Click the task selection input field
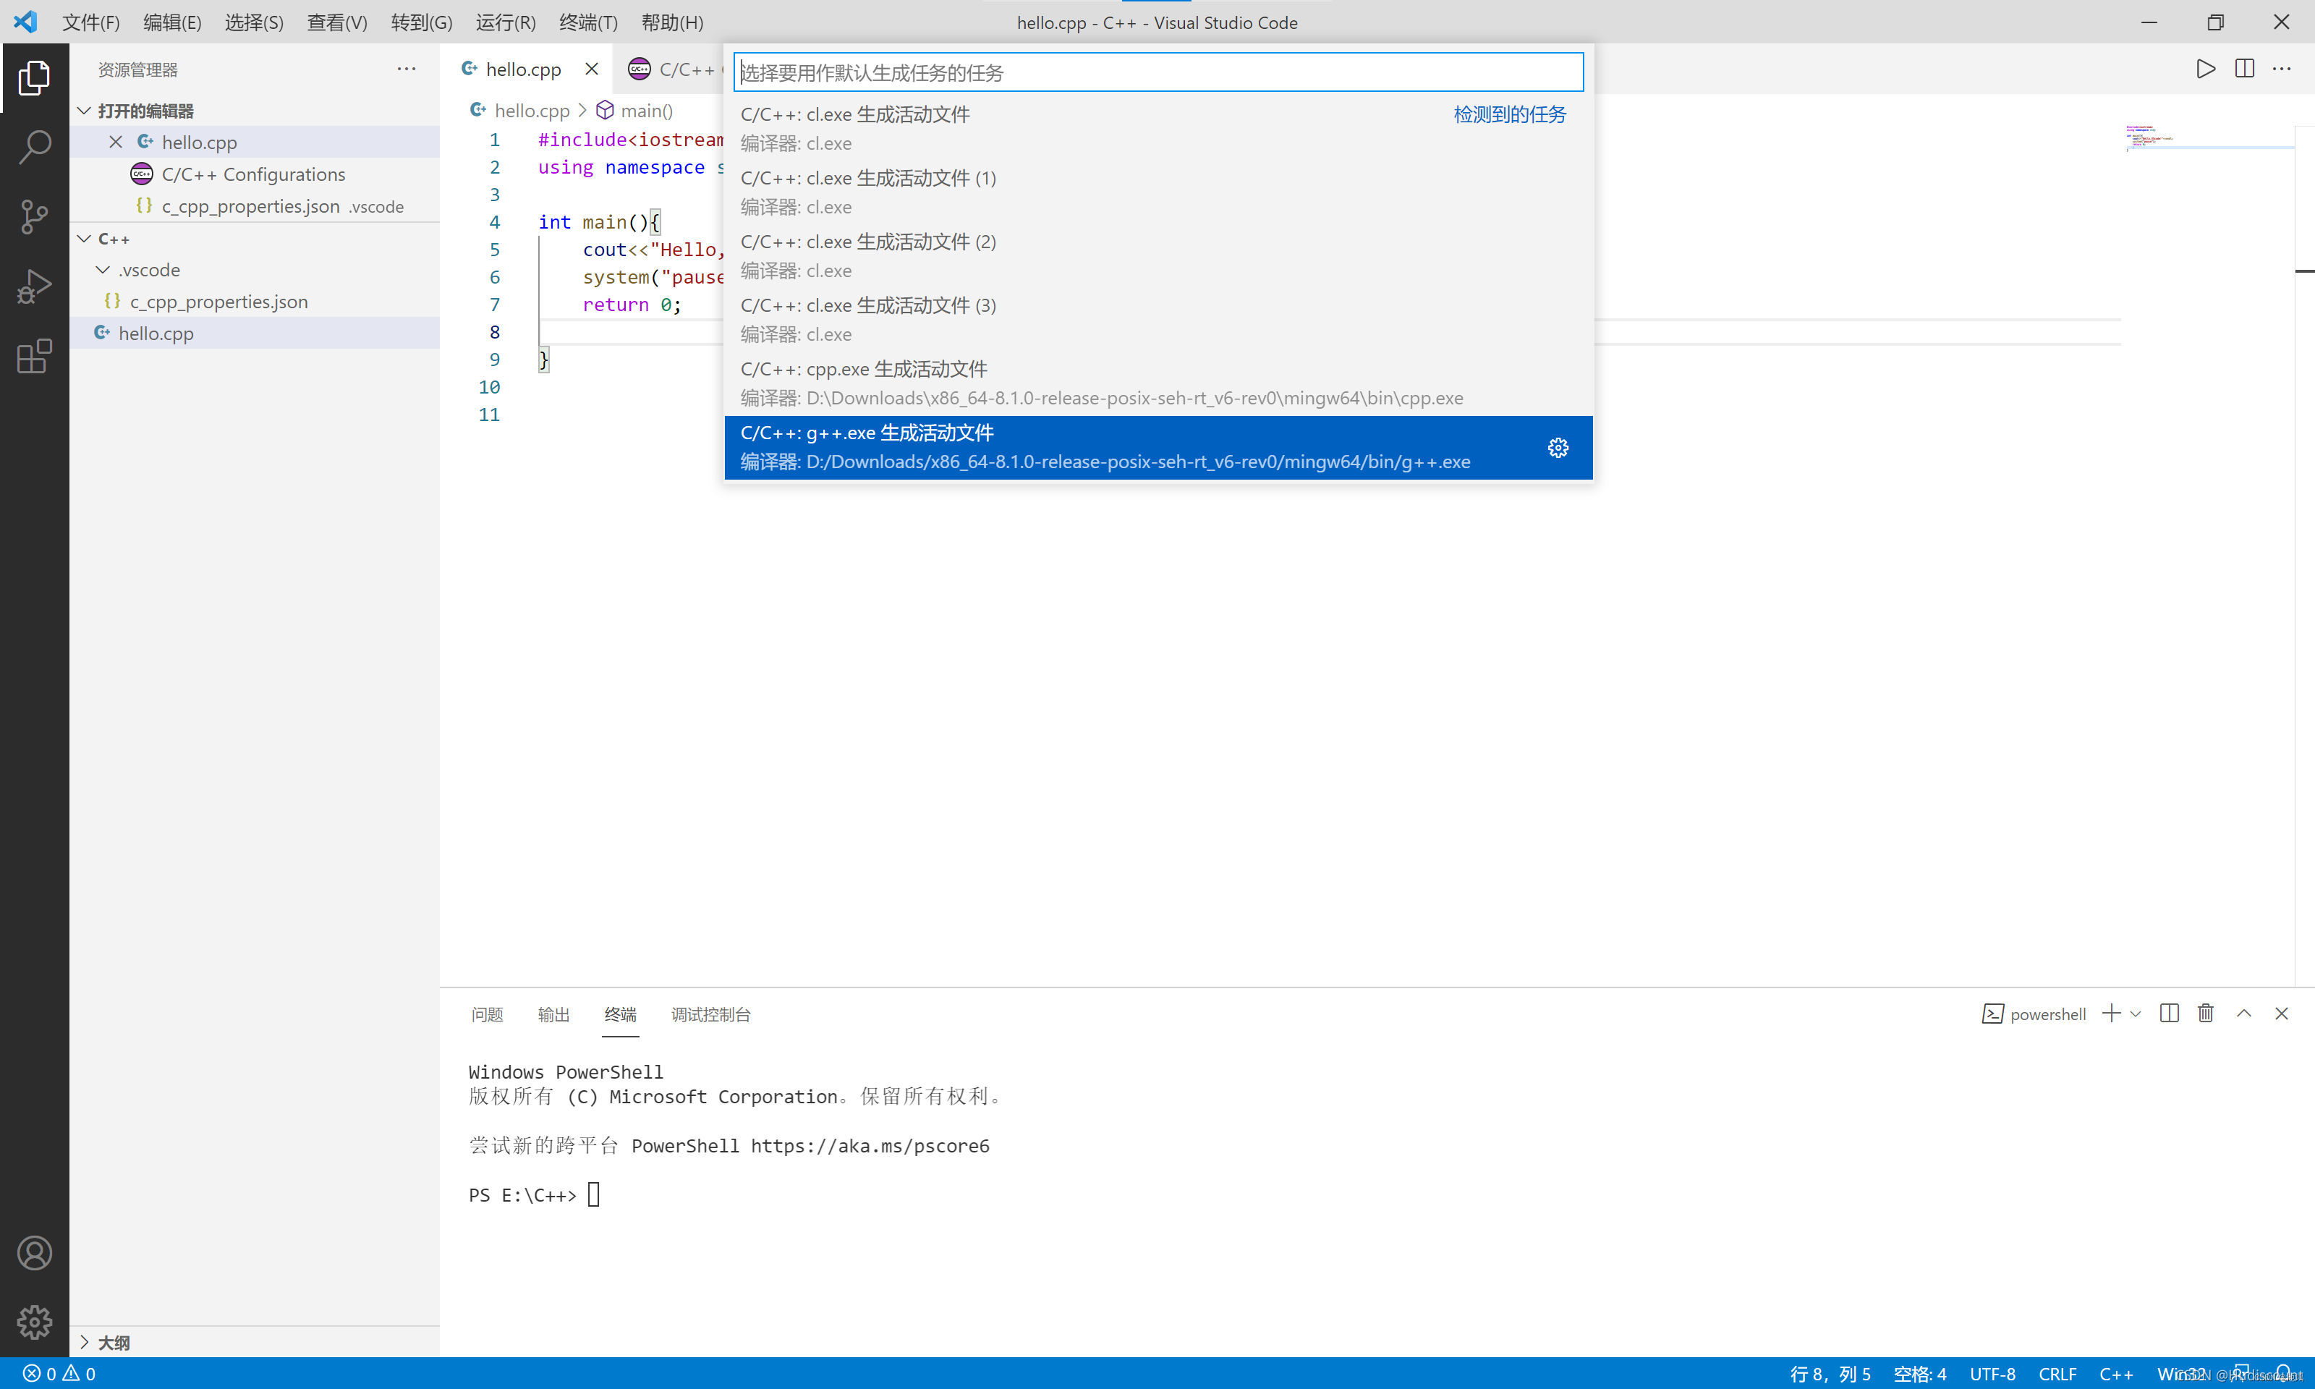Screen dimensions: 2315x1389 pyautogui.click(x=1157, y=72)
